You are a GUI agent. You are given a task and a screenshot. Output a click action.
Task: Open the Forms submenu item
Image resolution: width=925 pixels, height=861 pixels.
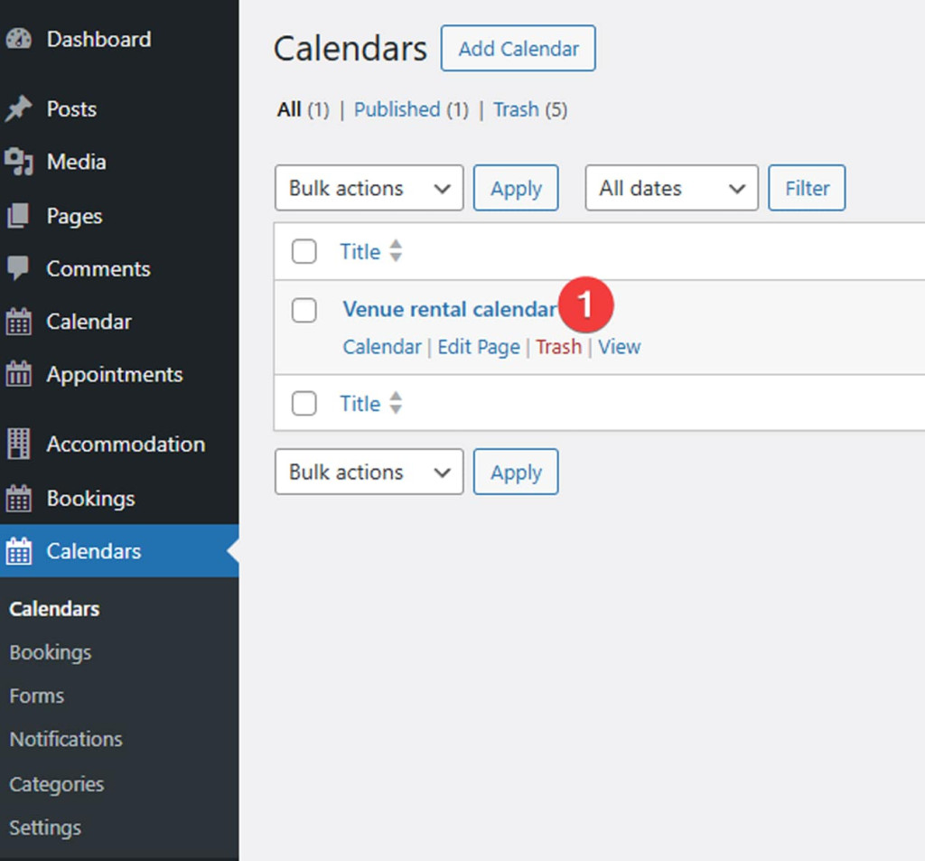tap(37, 696)
